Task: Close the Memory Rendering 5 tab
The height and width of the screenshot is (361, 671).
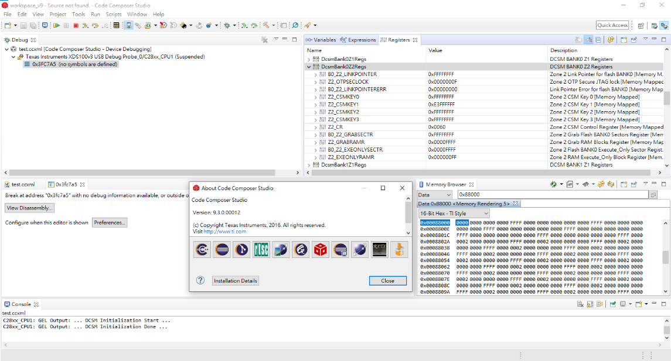Action: coord(516,204)
